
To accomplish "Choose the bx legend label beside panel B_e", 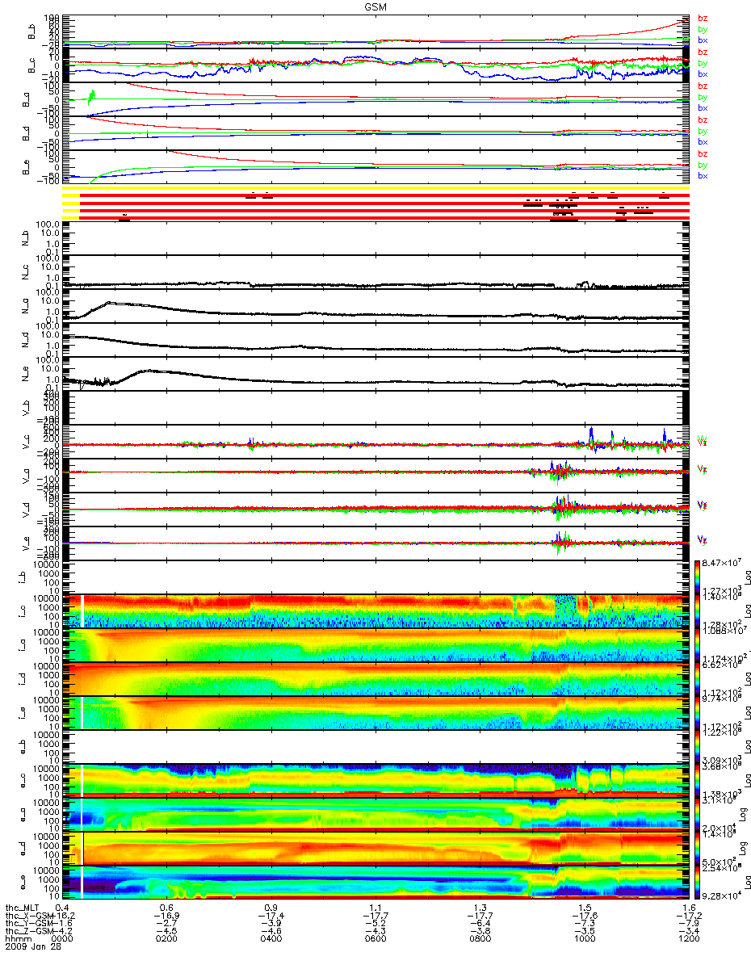I will pyautogui.click(x=703, y=175).
